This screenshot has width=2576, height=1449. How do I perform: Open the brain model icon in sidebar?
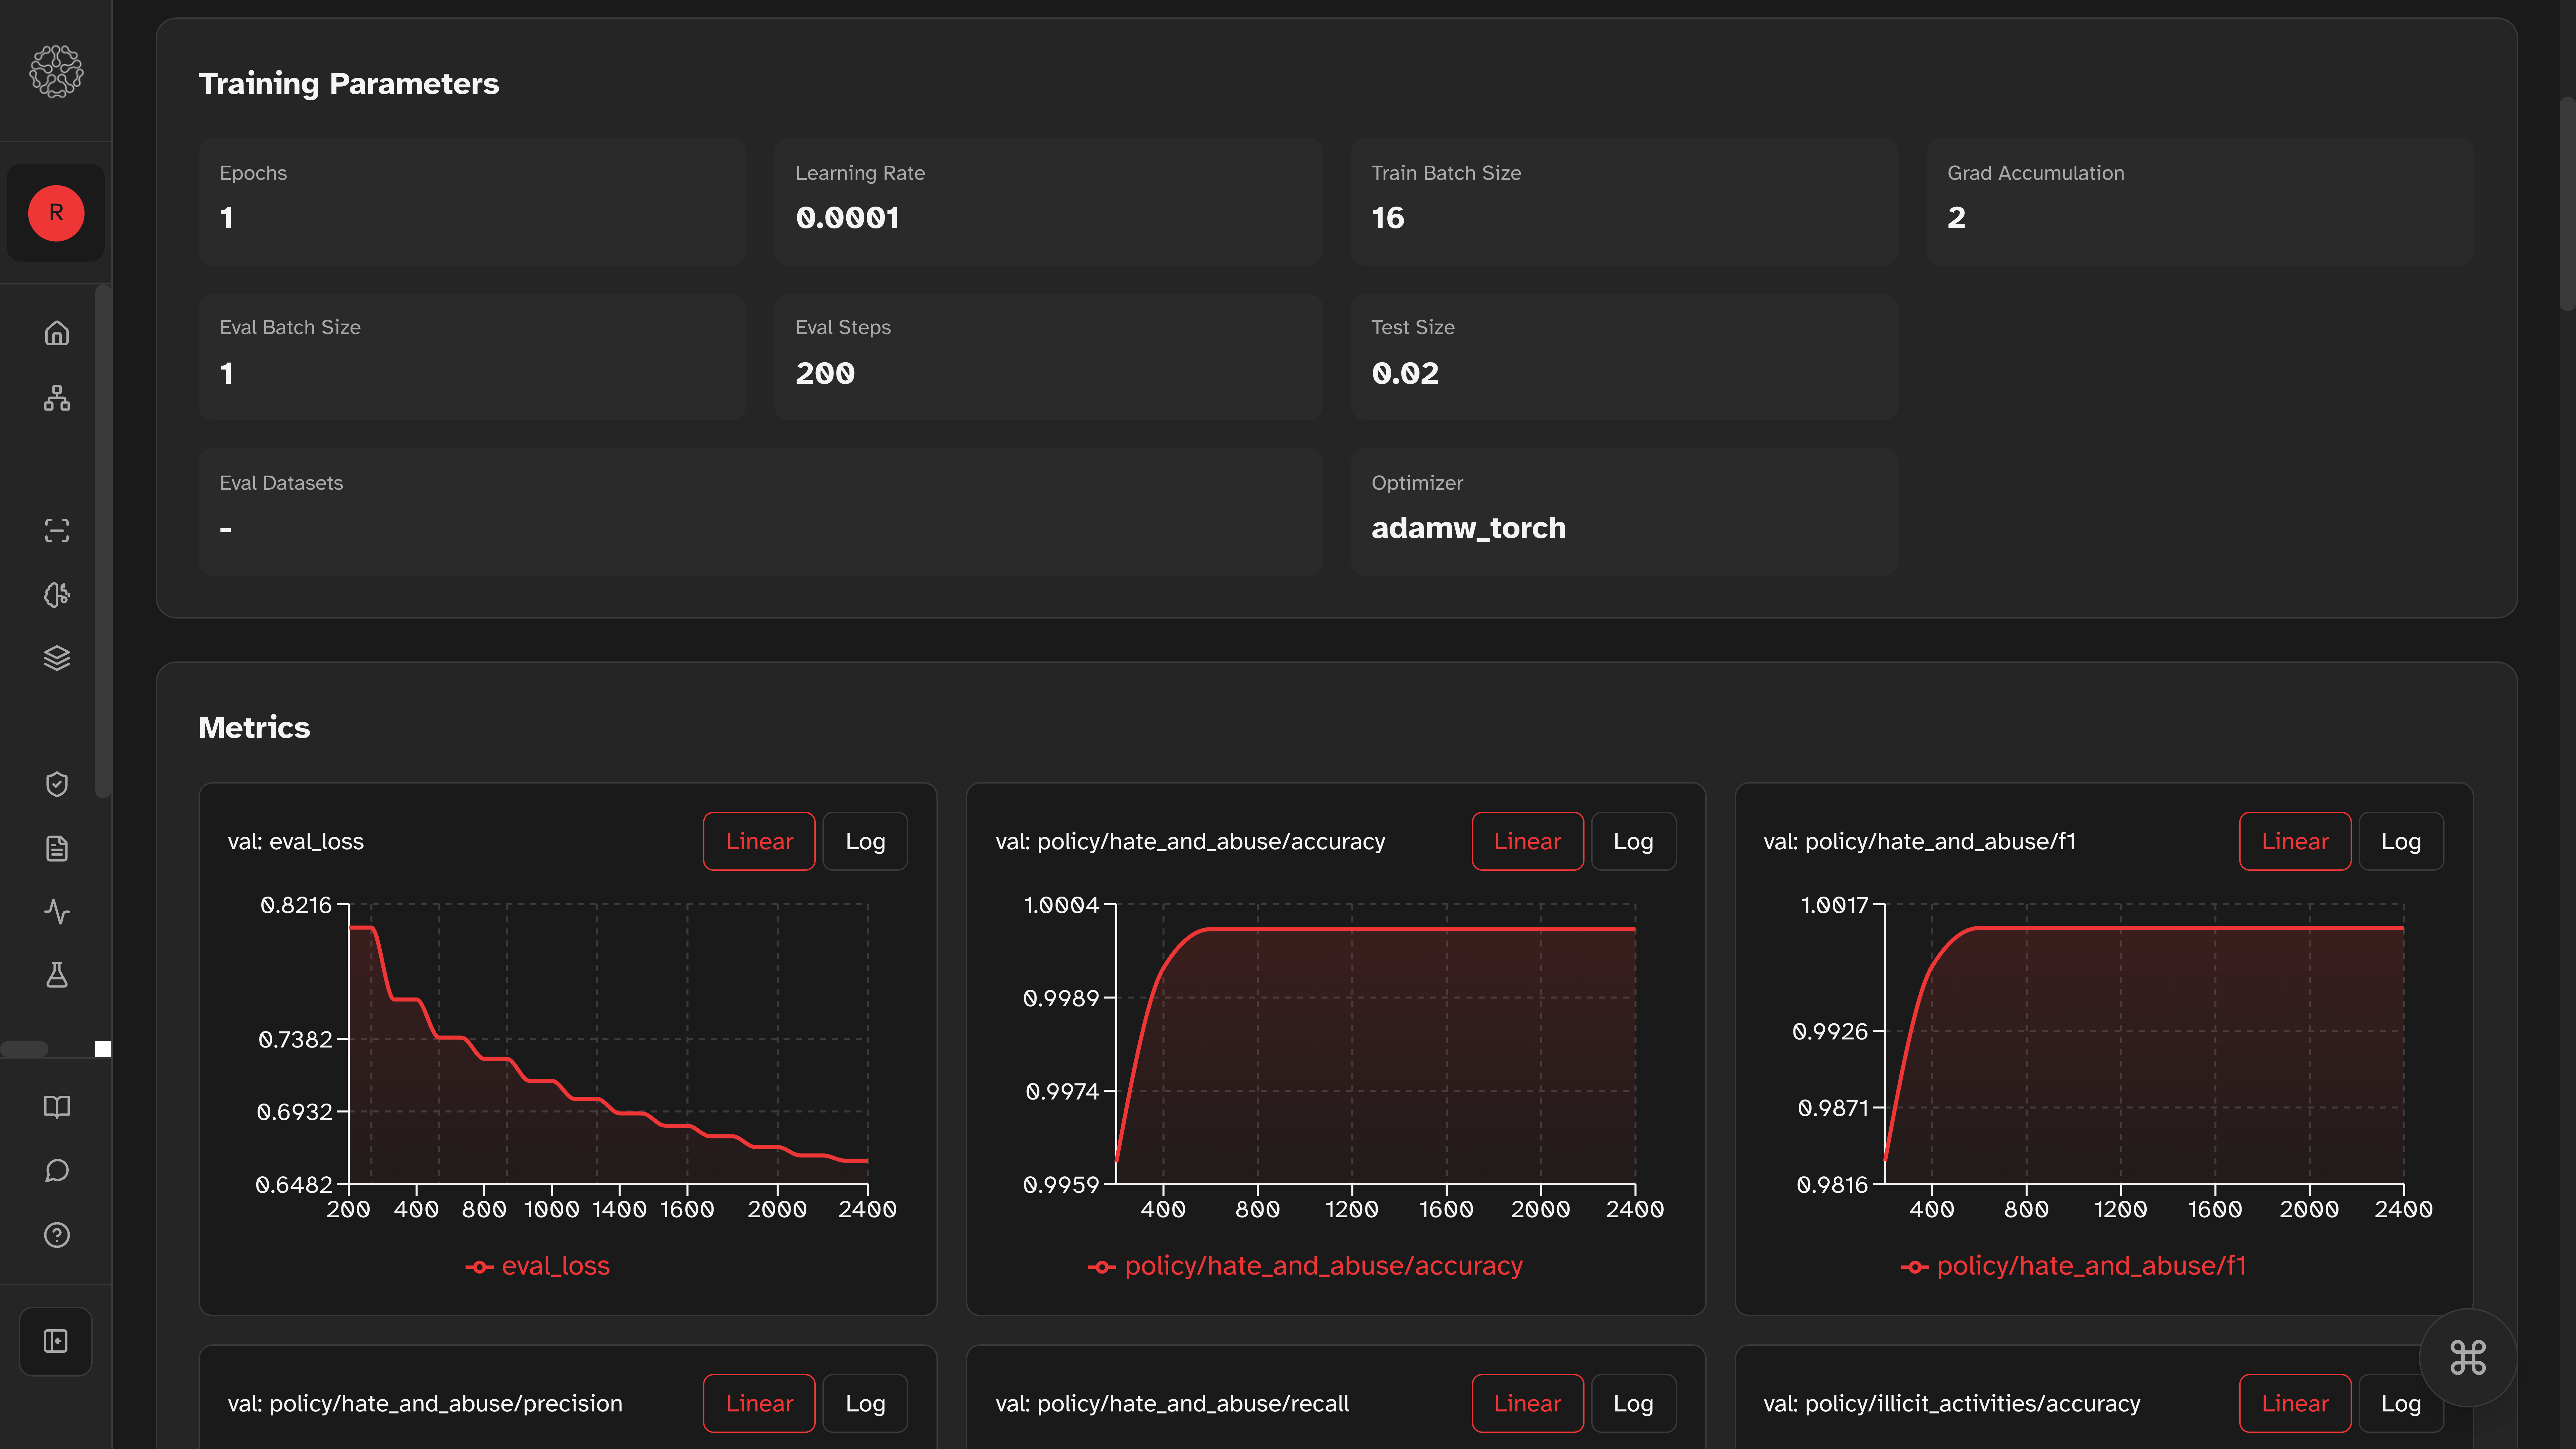pyautogui.click(x=57, y=595)
